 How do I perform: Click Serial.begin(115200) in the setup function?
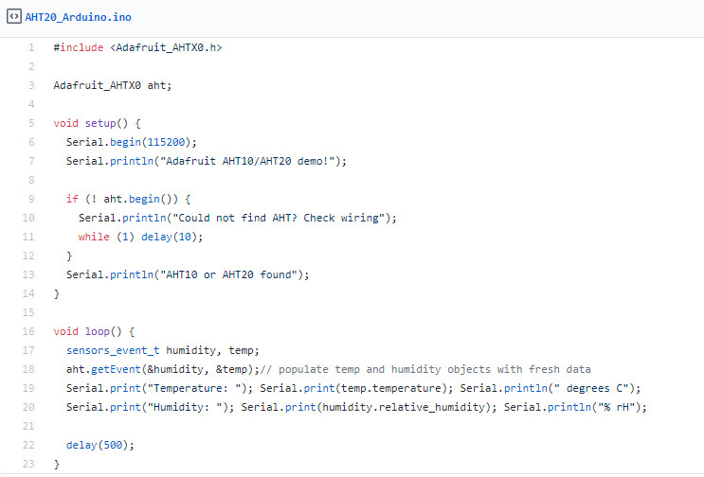click(131, 142)
